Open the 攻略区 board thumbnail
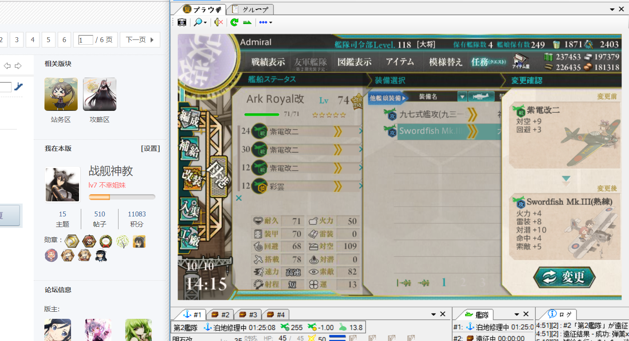629x341 pixels. [99, 94]
